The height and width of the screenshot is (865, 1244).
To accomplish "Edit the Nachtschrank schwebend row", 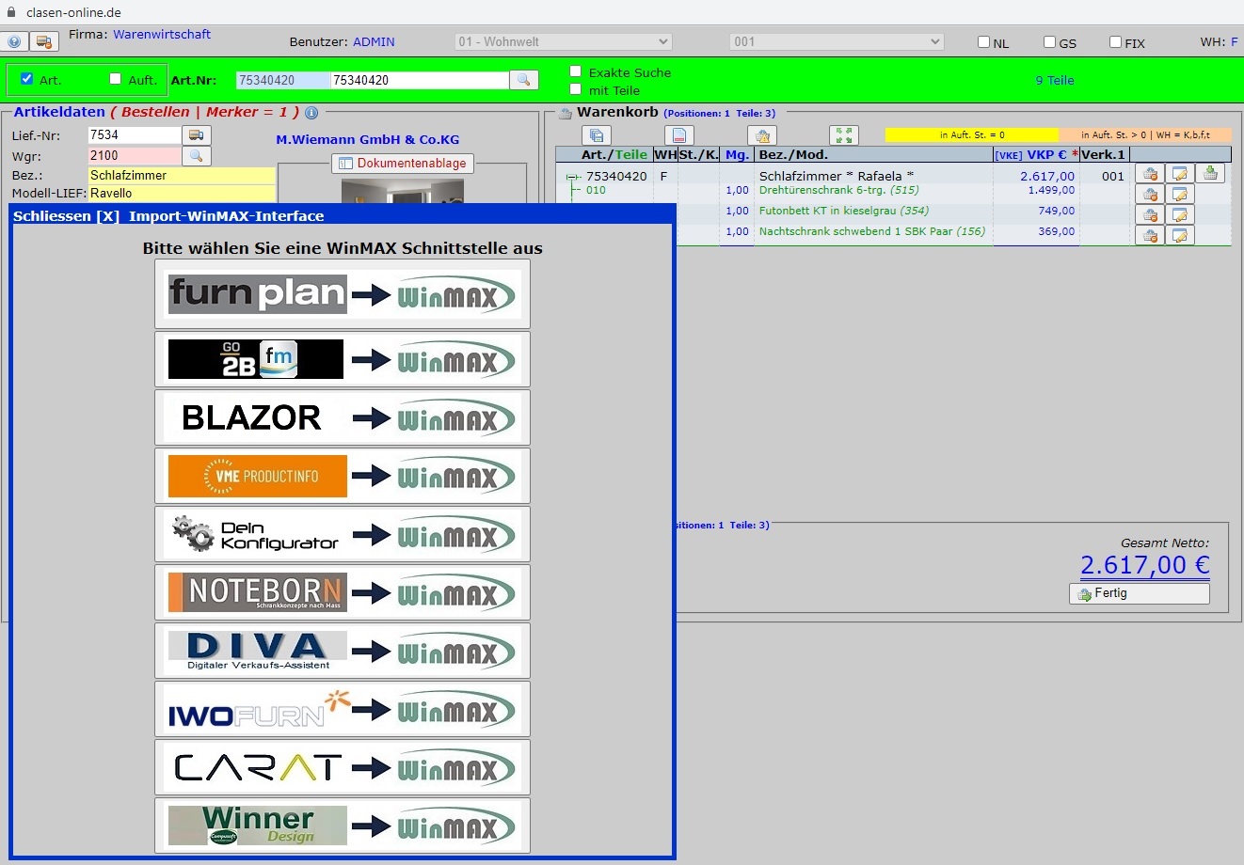I will point(1180,235).
